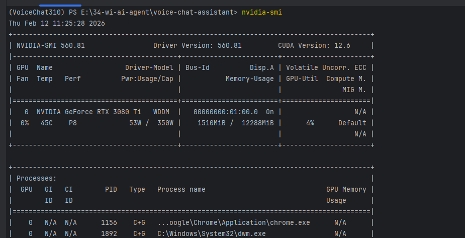465x238 pixels.
Task: Click the 53W power usage value
Action: [x=135, y=123]
